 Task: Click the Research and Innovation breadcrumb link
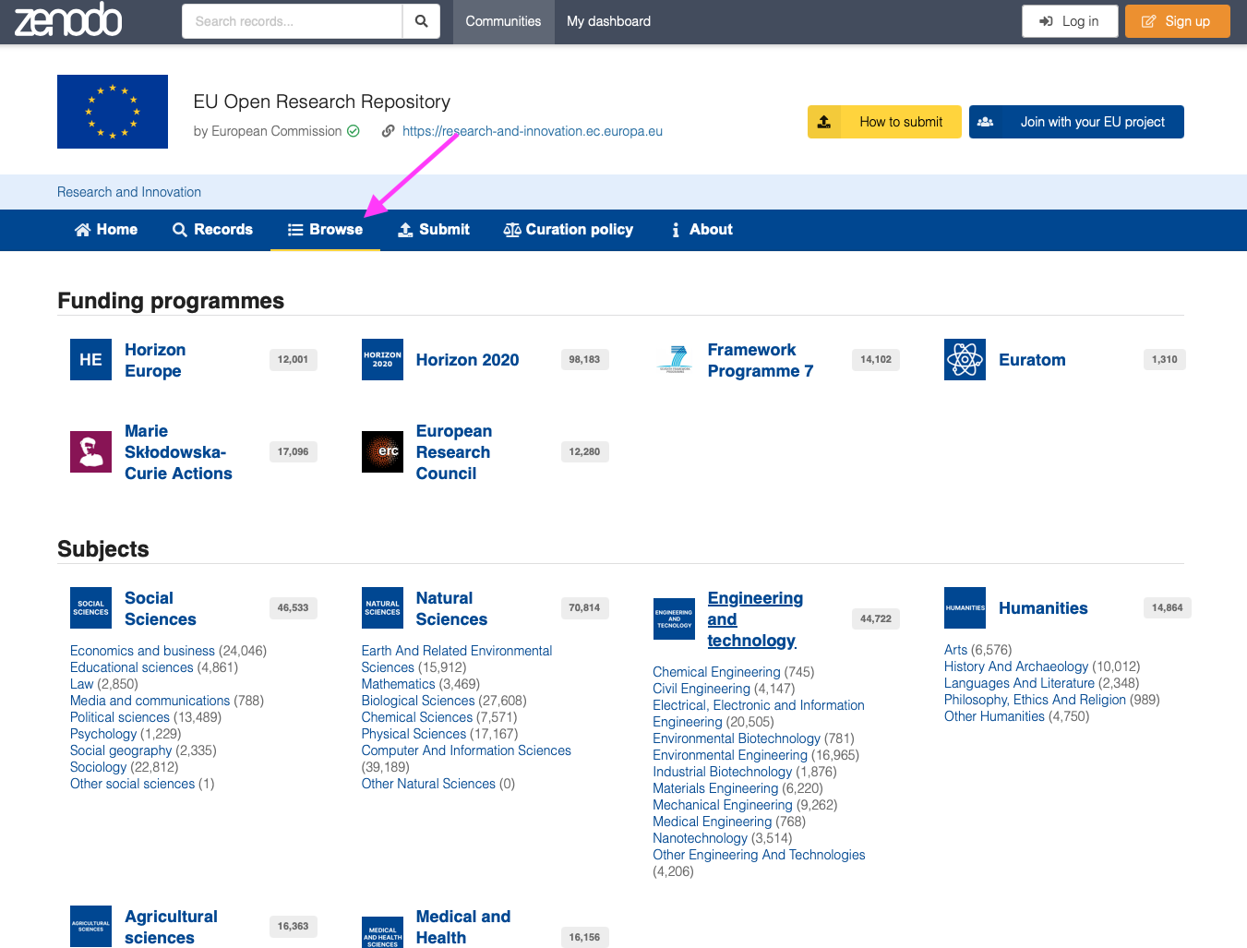[129, 192]
